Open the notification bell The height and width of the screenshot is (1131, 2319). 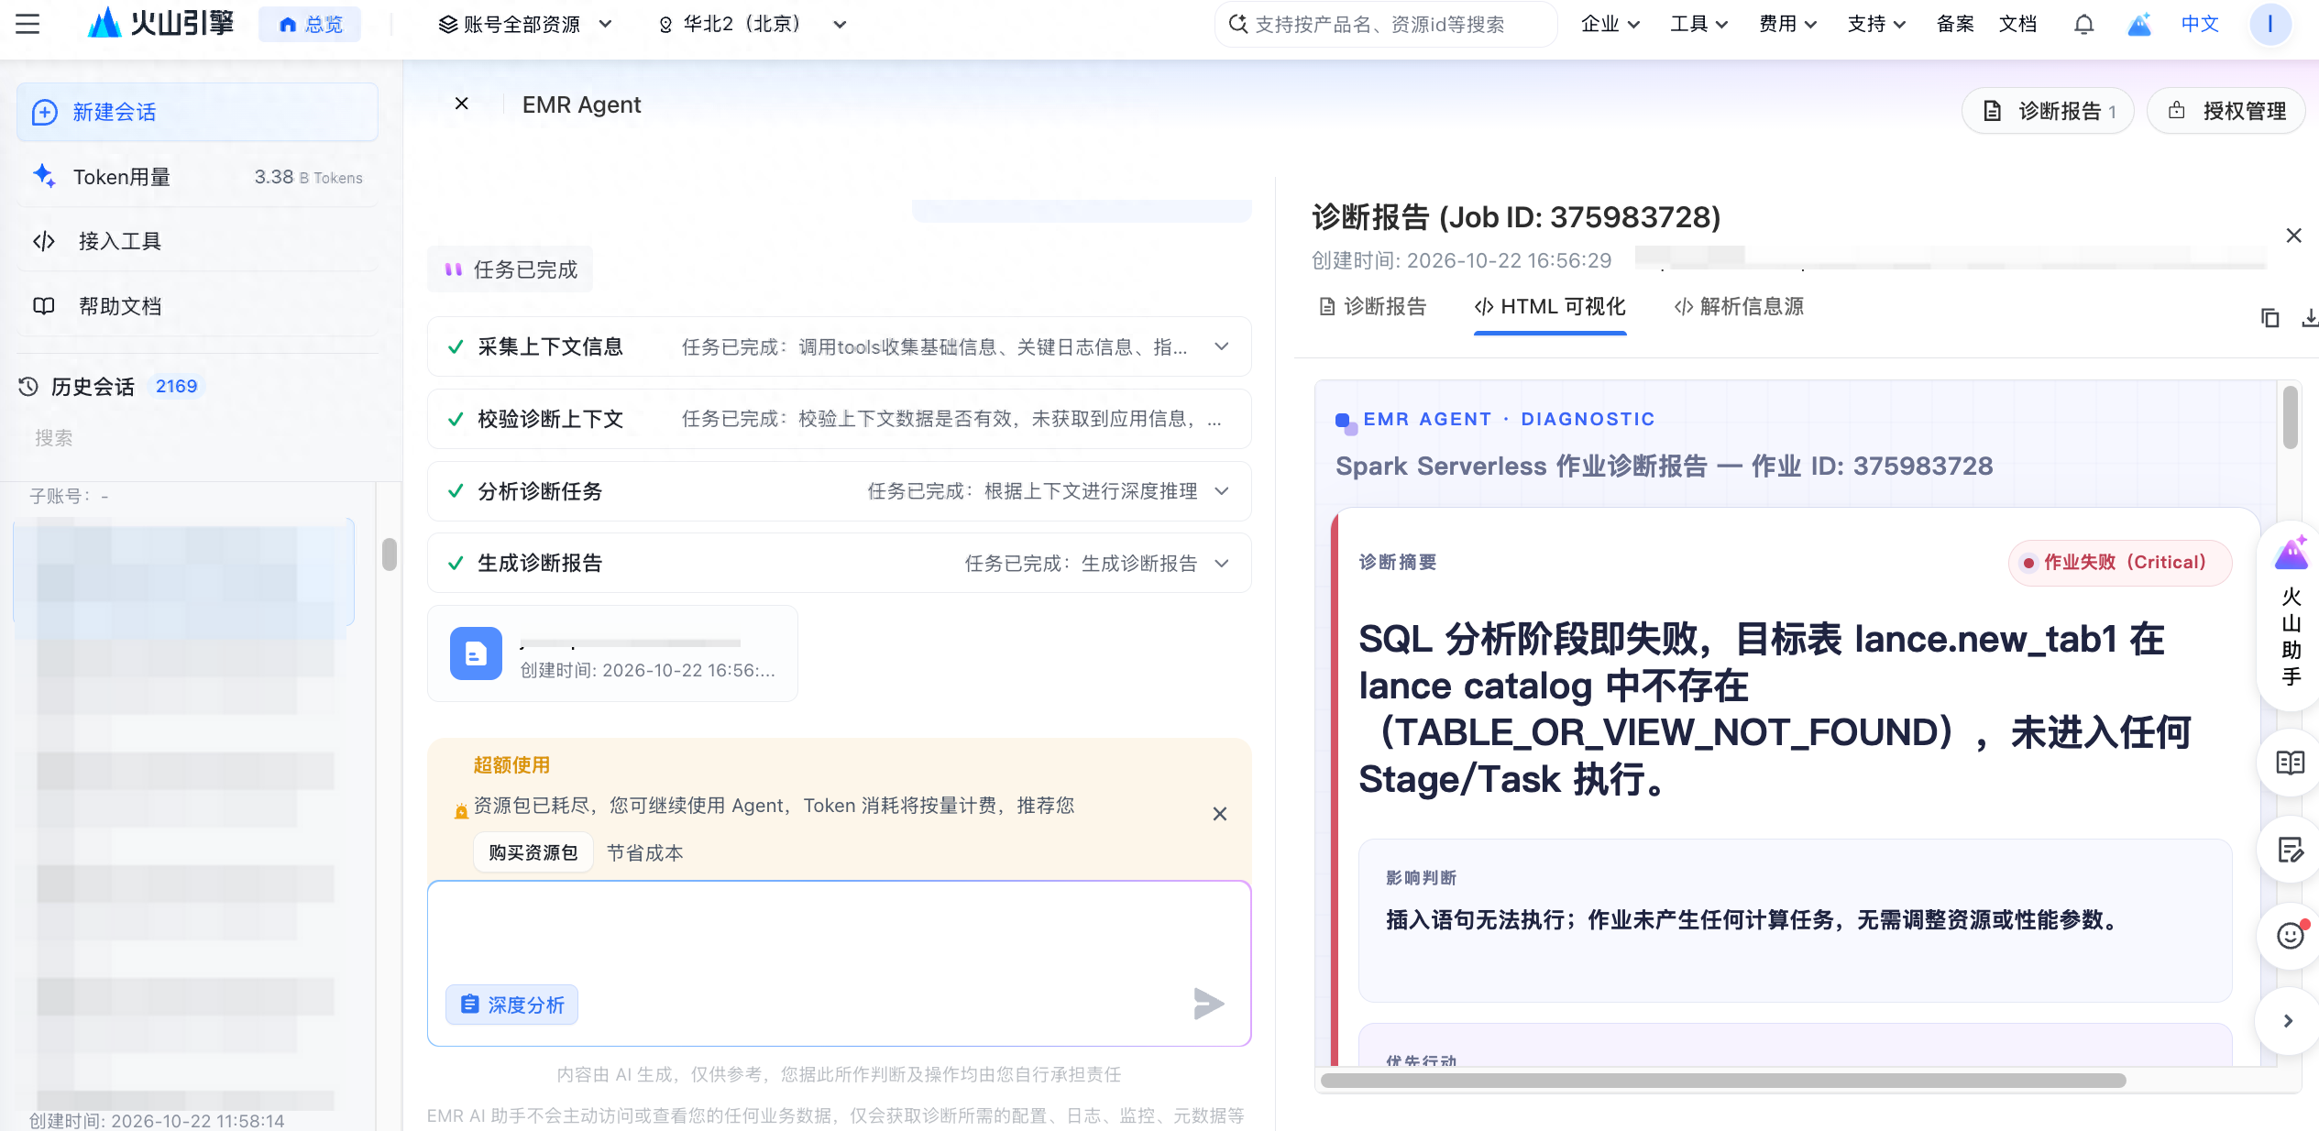click(2083, 24)
